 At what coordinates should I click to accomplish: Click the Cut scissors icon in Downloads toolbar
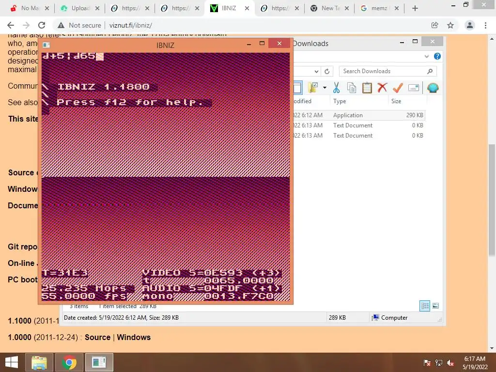(x=336, y=88)
